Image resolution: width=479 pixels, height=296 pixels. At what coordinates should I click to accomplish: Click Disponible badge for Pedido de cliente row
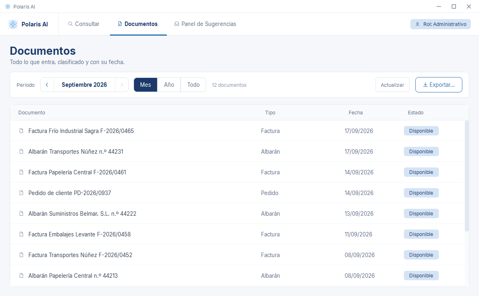click(x=421, y=193)
